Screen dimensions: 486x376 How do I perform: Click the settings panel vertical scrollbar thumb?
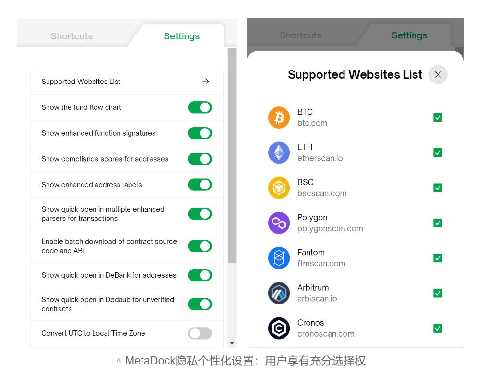click(x=232, y=153)
